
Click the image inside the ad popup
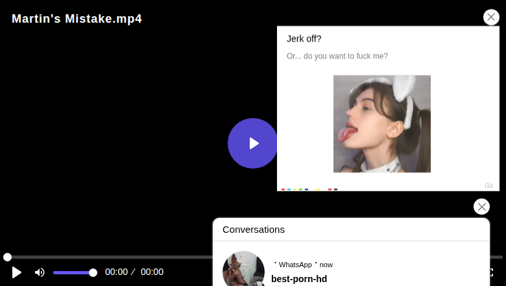point(381,124)
